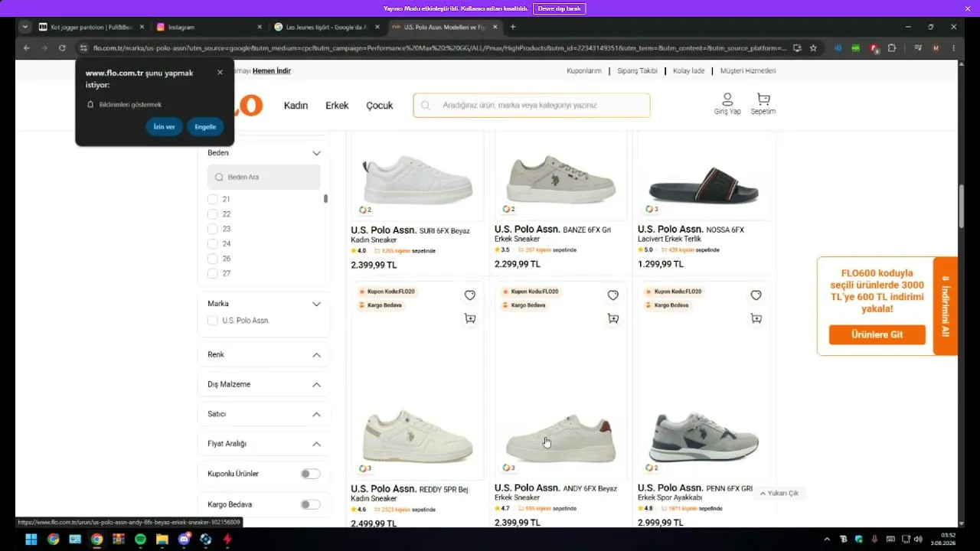Image resolution: width=980 pixels, height=551 pixels.
Task: Open Spotify from the taskbar
Action: (x=140, y=539)
